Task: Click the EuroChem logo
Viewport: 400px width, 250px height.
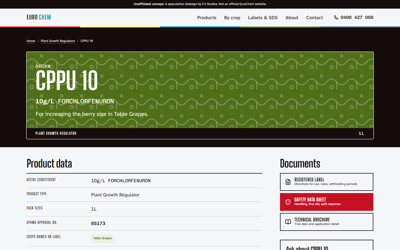Action: (x=39, y=17)
